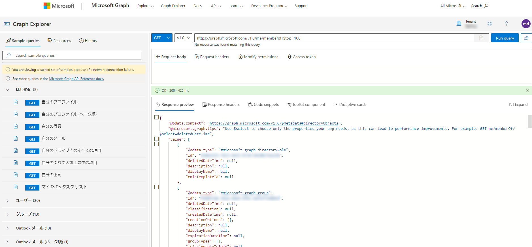Image resolution: width=532 pixels, height=247 pixels.
Task: Click the document icon in URL bar
Action: pos(481,38)
